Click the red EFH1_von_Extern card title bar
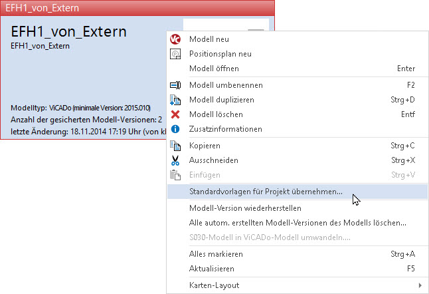Screen dimensions: 429x294 (137, 8)
